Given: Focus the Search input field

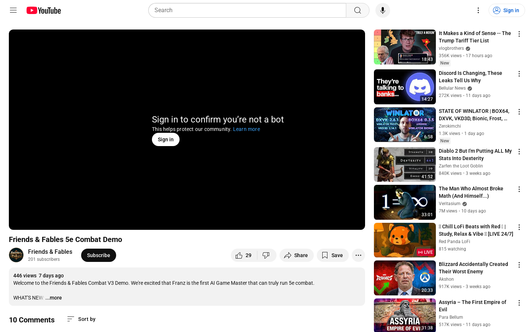Looking at the screenshot, I should coord(247,10).
